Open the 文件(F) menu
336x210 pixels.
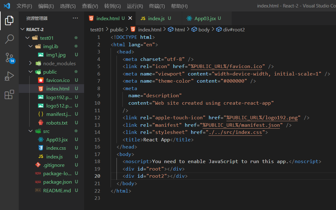[x=24, y=6]
